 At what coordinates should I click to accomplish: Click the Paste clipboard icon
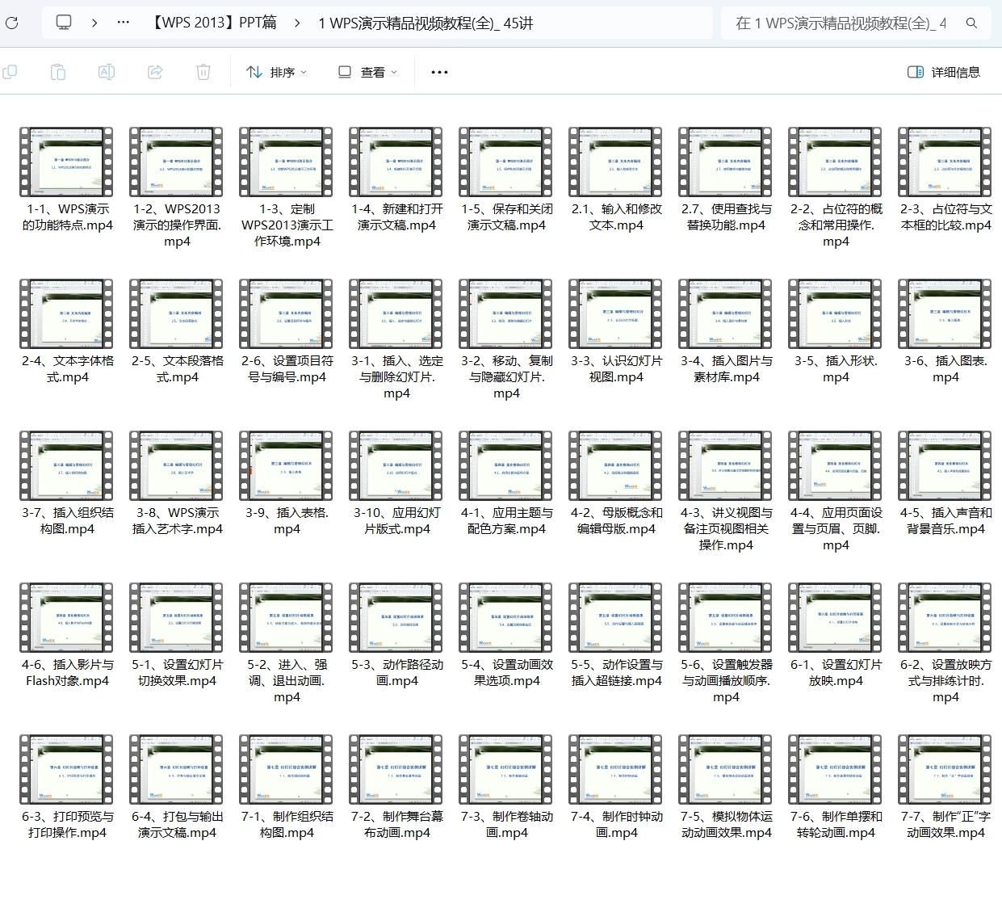point(58,72)
